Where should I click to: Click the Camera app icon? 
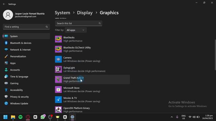point(58,59)
